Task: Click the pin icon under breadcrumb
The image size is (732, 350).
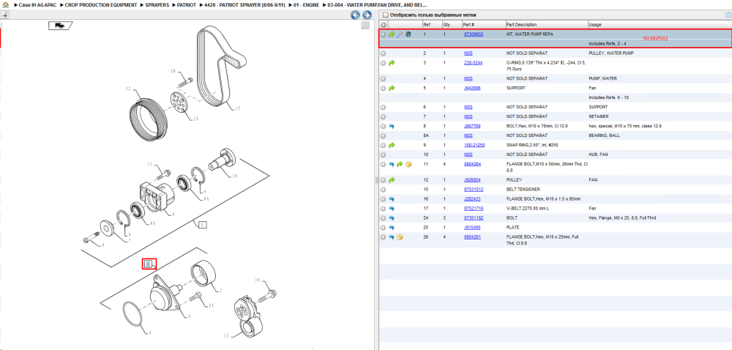Action: click(x=4, y=15)
